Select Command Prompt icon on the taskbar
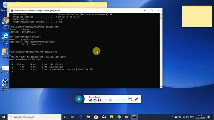 (x=134, y=117)
